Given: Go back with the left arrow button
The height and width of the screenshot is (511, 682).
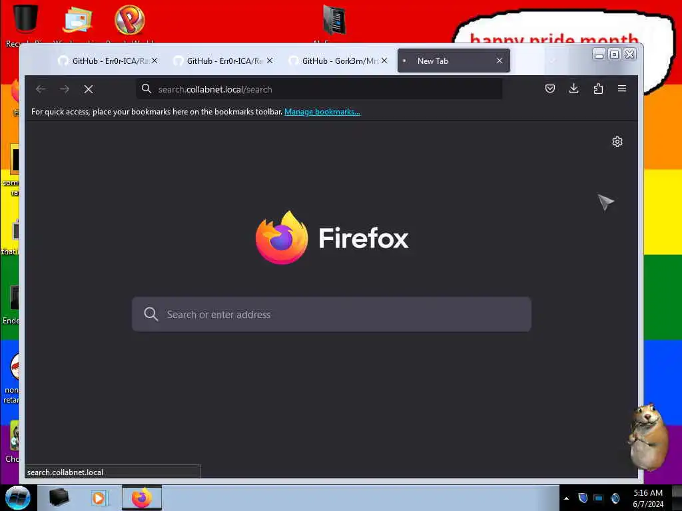Looking at the screenshot, I should (x=41, y=90).
